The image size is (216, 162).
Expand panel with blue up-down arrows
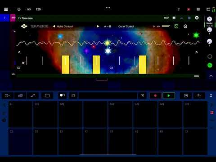211,95
